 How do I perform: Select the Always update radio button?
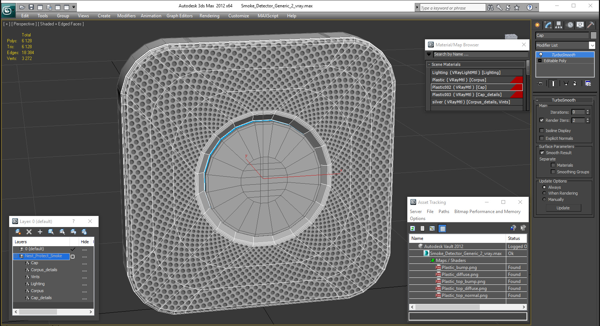click(544, 187)
